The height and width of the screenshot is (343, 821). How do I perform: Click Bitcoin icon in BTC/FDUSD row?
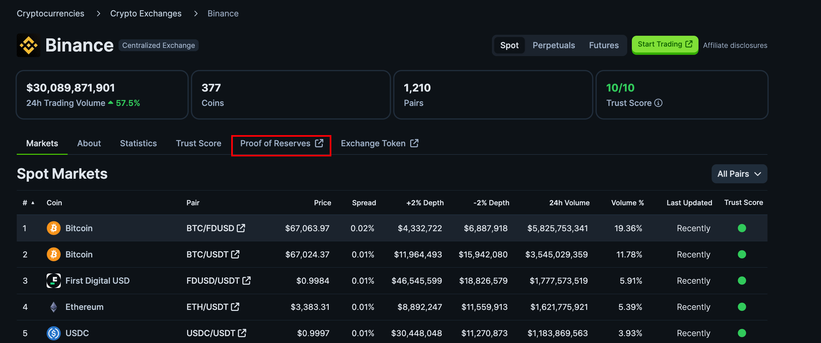pyautogui.click(x=54, y=228)
